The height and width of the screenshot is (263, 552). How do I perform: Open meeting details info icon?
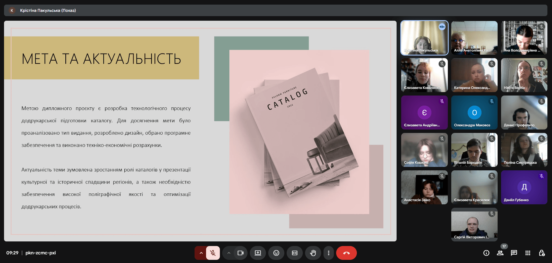coord(486,253)
